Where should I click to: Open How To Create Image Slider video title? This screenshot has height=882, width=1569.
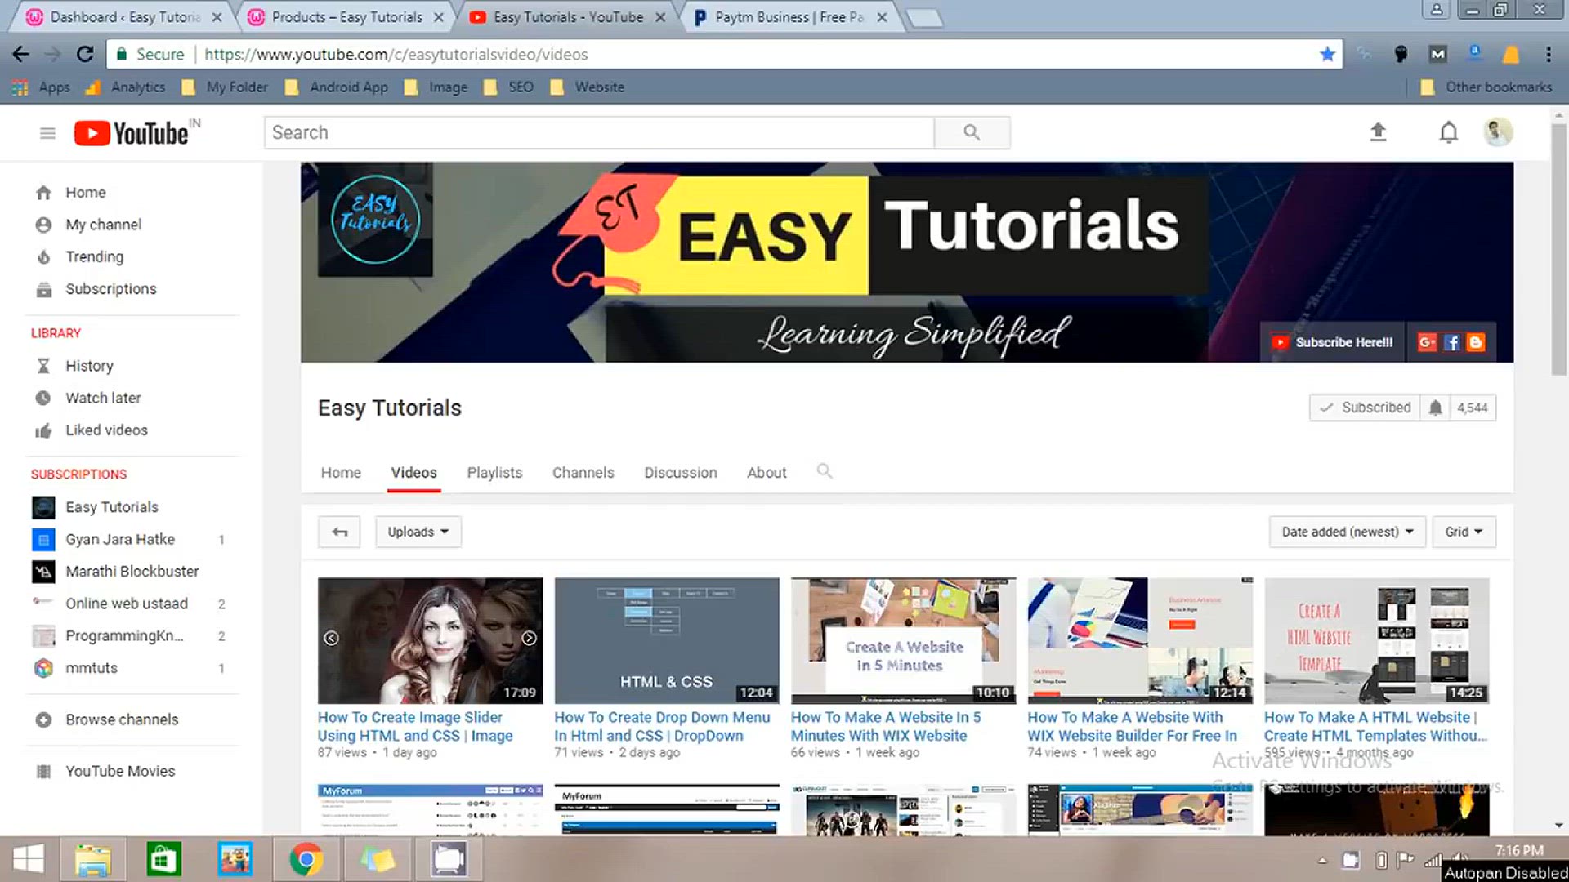pos(415,726)
